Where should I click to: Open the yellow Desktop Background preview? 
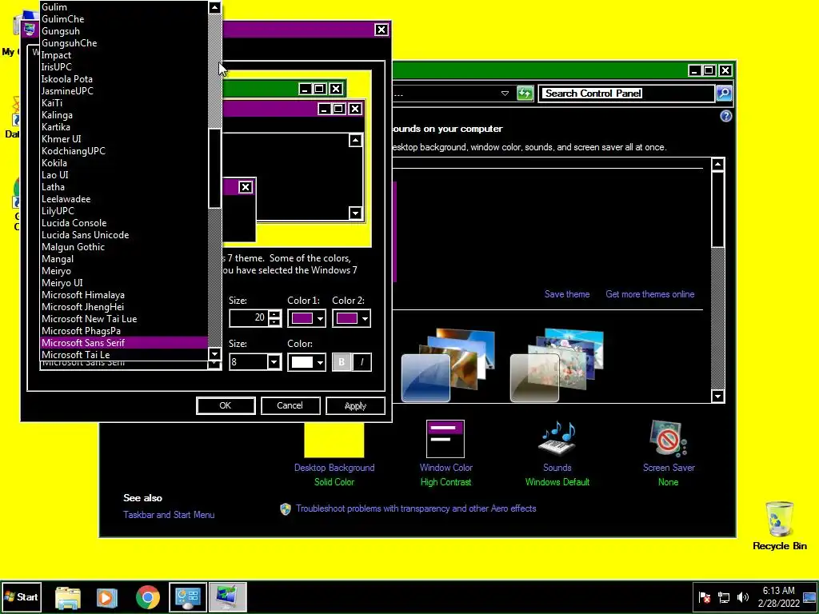[x=334, y=441]
